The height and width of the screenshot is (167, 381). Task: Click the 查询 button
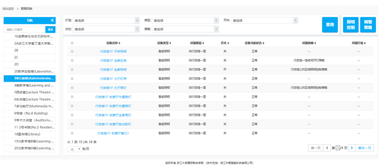click(x=330, y=24)
